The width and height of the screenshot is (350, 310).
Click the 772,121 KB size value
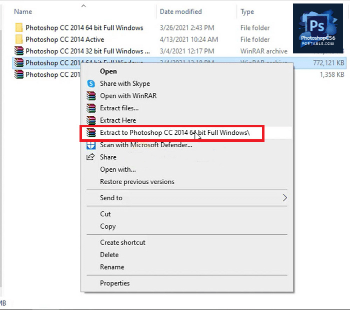pyautogui.click(x=328, y=63)
